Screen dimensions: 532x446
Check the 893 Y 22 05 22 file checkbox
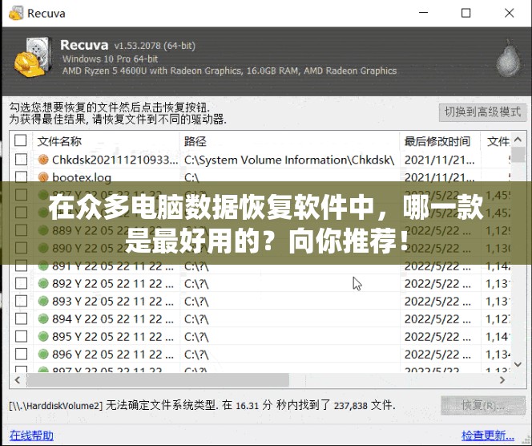pyautogui.click(x=21, y=301)
